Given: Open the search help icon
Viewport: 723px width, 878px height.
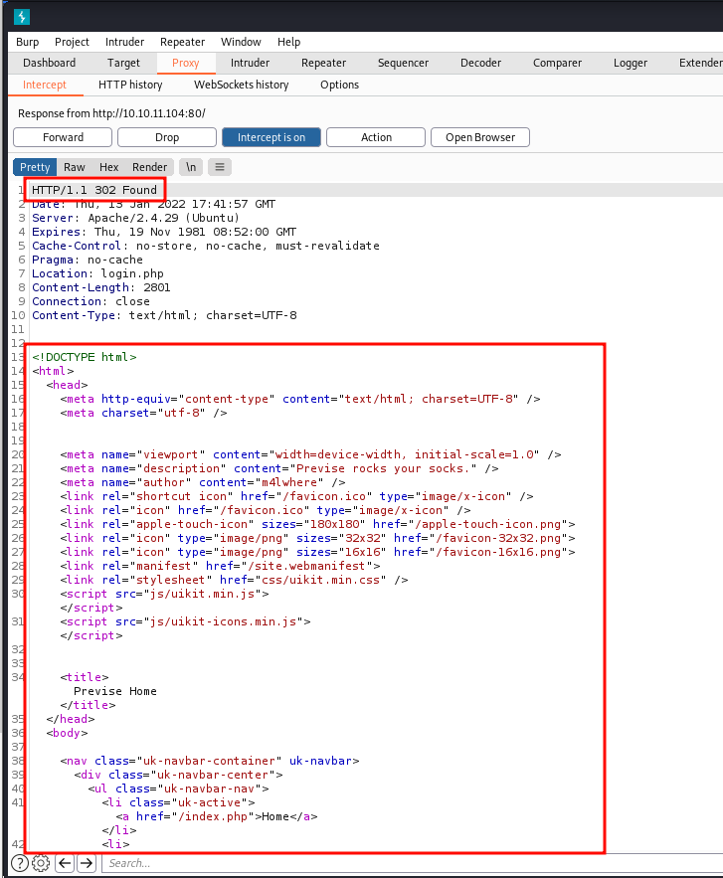Looking at the screenshot, I should [x=20, y=863].
